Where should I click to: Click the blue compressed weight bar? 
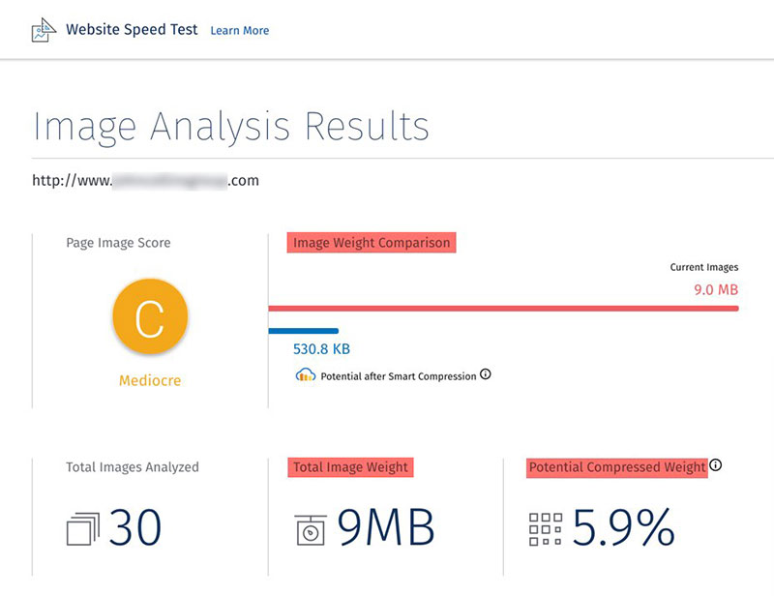pyautogui.click(x=304, y=331)
